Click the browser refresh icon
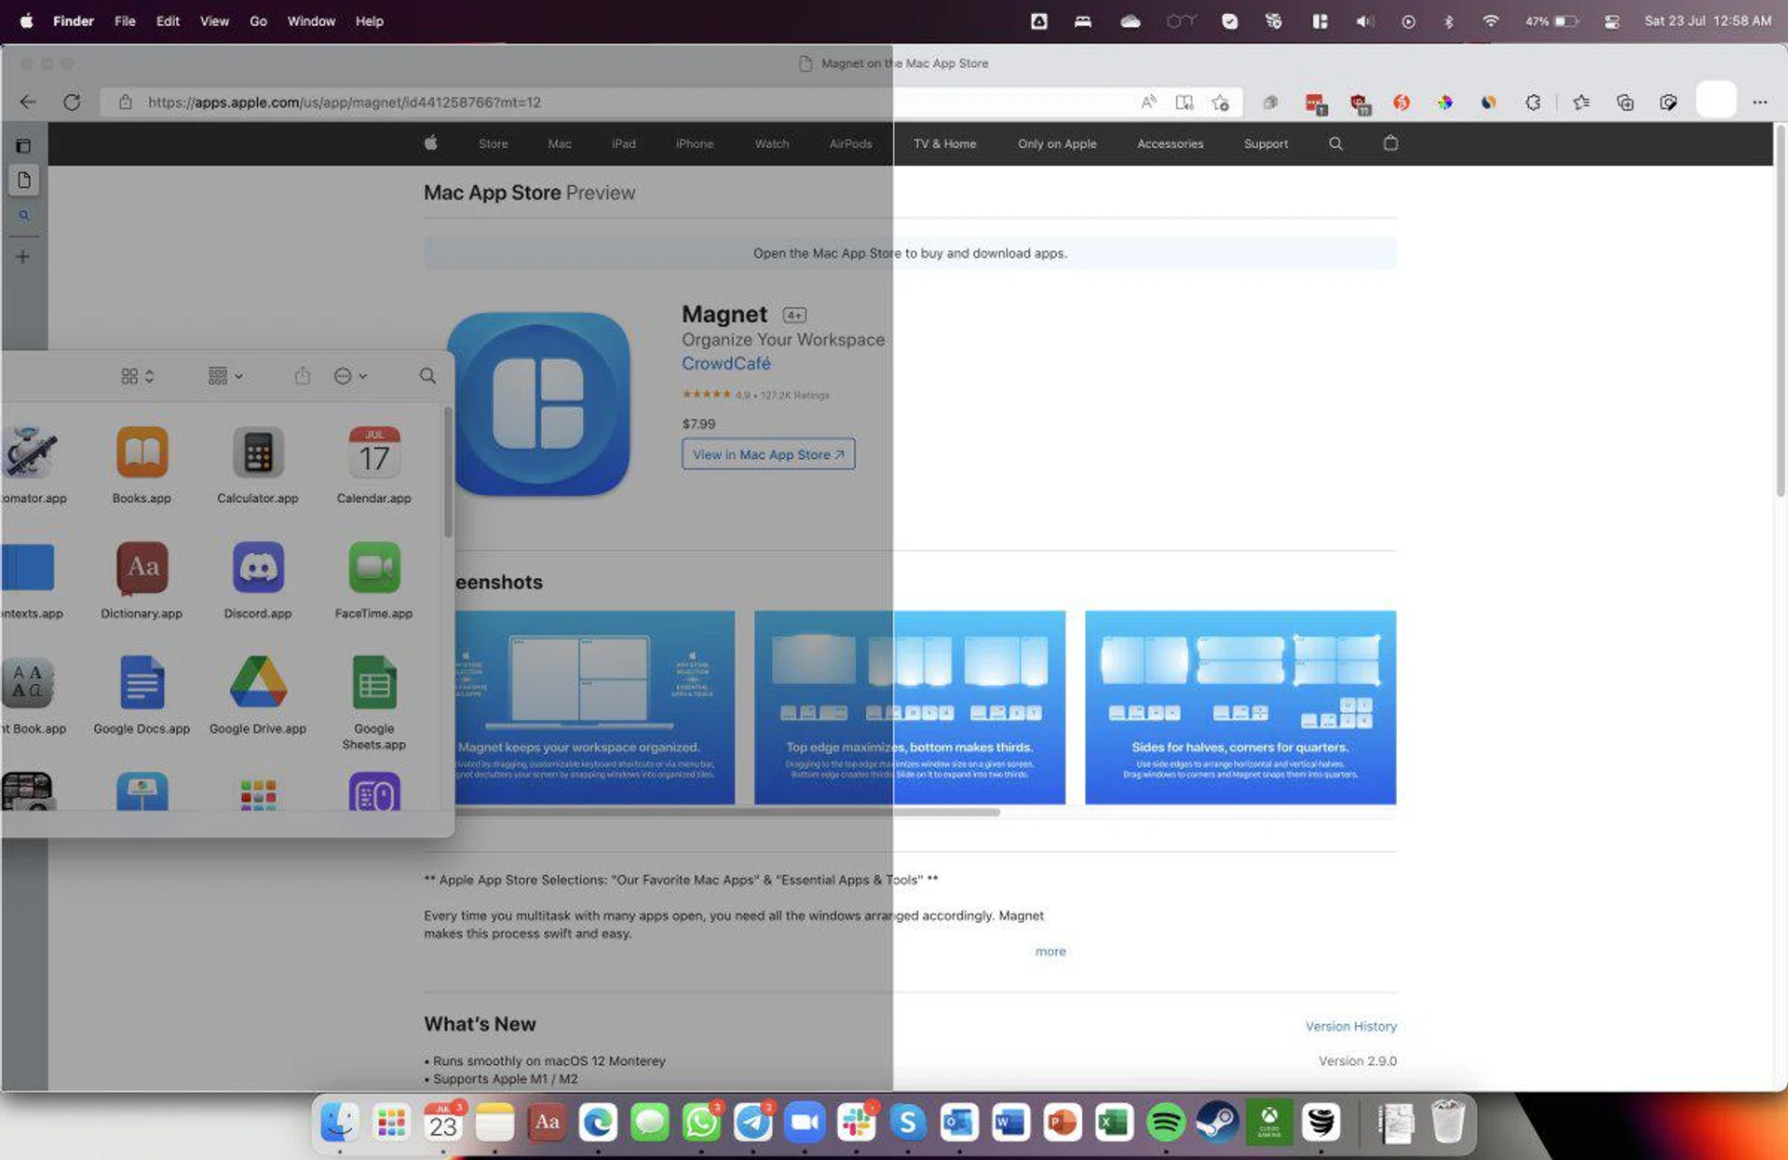 tap(72, 102)
